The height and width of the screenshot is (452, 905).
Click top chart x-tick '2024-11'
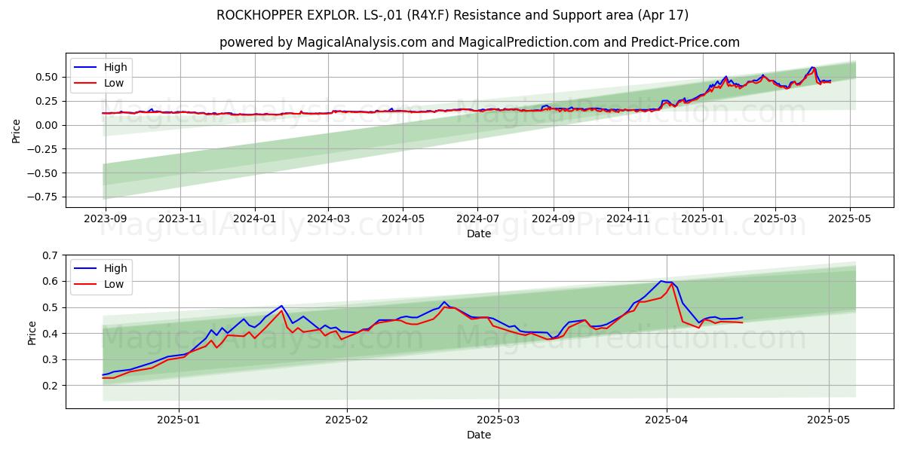click(628, 218)
